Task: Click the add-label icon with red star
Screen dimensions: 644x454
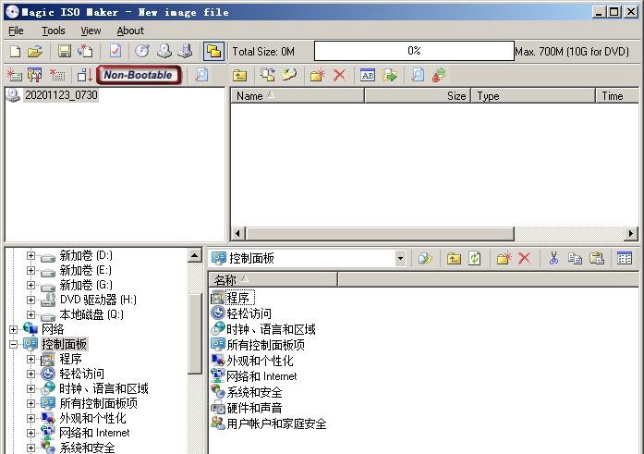Action: pyautogui.click(x=15, y=75)
